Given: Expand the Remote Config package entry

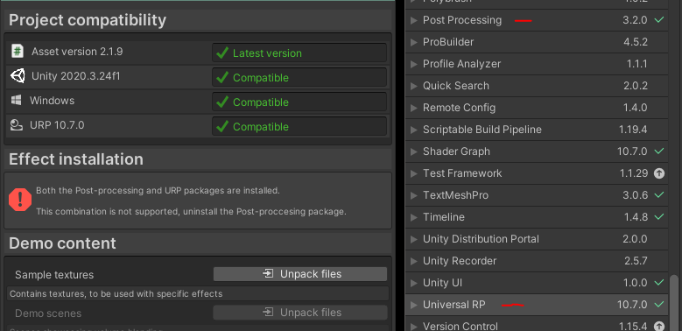Looking at the screenshot, I should [413, 108].
